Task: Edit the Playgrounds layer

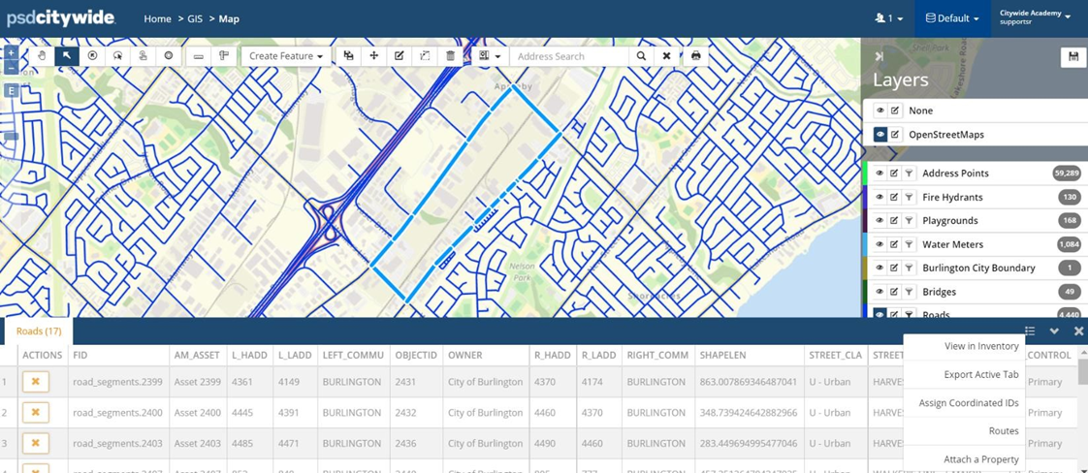Action: (x=894, y=221)
